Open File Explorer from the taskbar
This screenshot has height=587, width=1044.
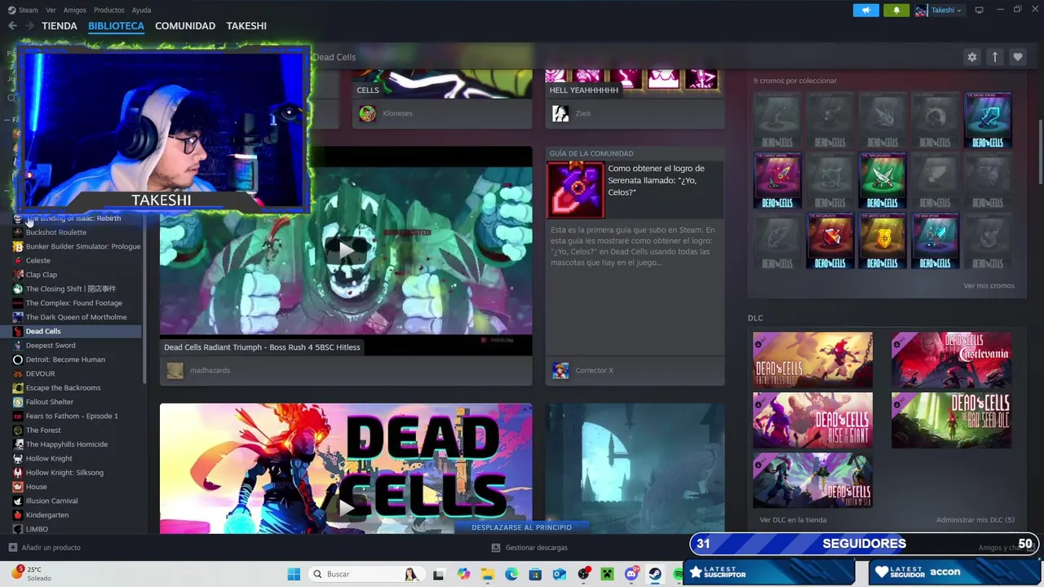(x=488, y=574)
